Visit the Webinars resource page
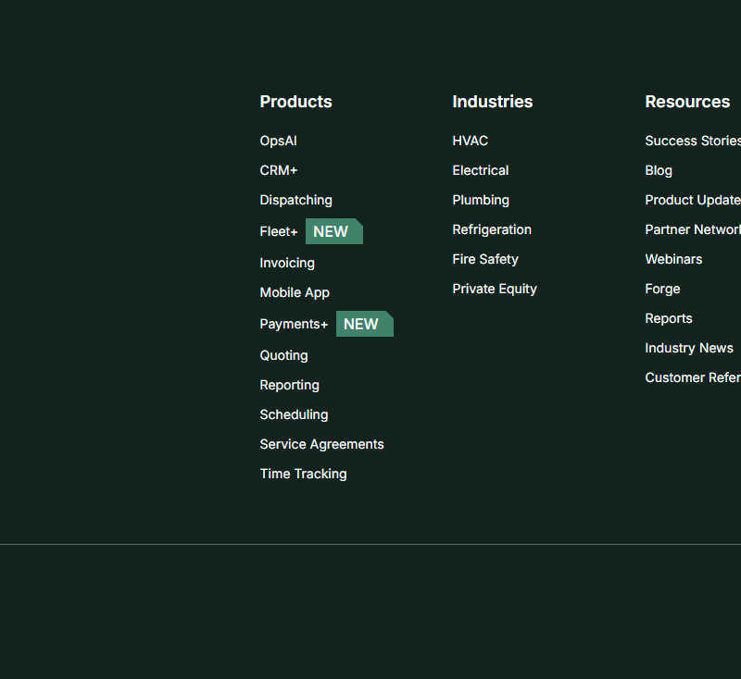Viewport: 741px width, 679px height. coord(673,259)
